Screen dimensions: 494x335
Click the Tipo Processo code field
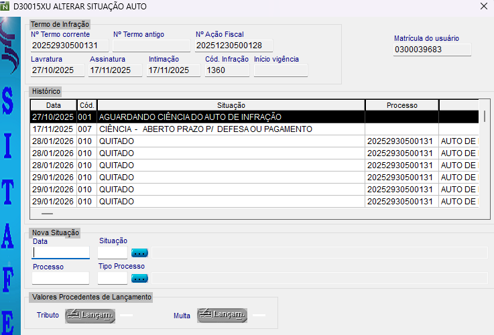[x=112, y=278]
